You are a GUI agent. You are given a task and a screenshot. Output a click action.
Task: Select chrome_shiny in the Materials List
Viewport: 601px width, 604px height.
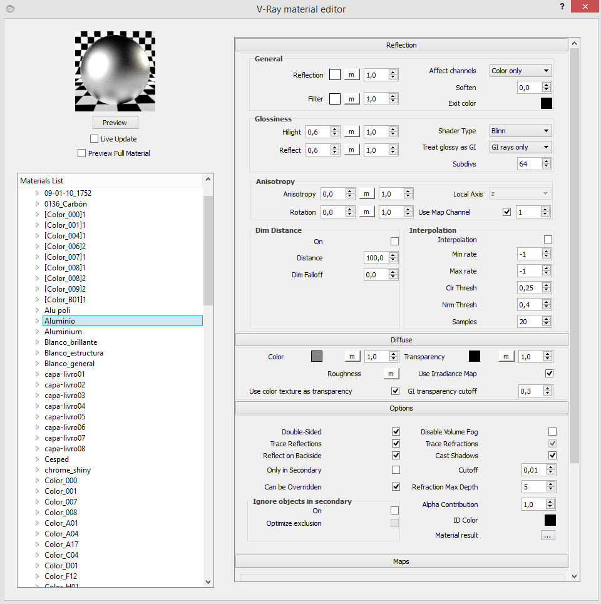point(68,470)
